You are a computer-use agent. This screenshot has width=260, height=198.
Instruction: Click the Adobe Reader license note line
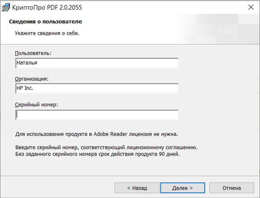pos(96,134)
